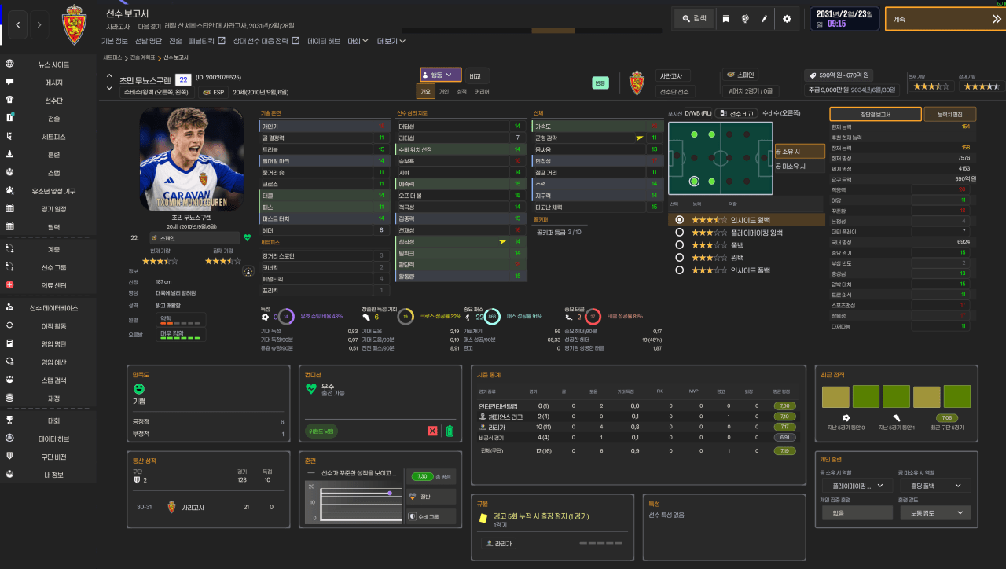Open the 장단점 보고서 report button
The height and width of the screenshot is (569, 1006).
876,114
